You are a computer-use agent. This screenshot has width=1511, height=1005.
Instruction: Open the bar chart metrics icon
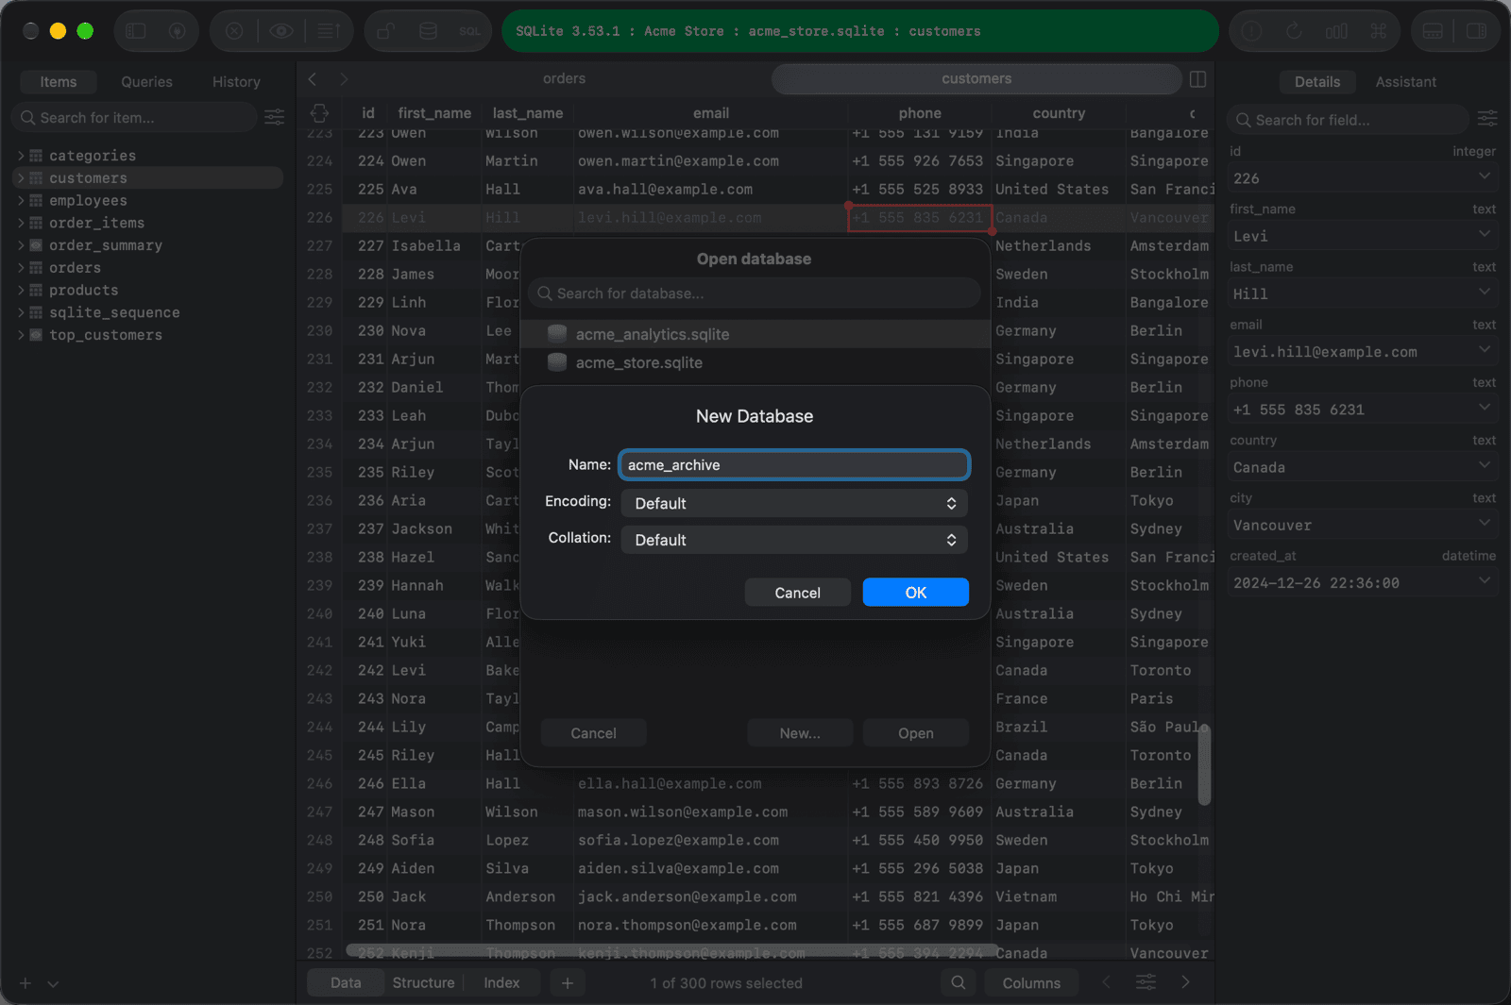1336,31
